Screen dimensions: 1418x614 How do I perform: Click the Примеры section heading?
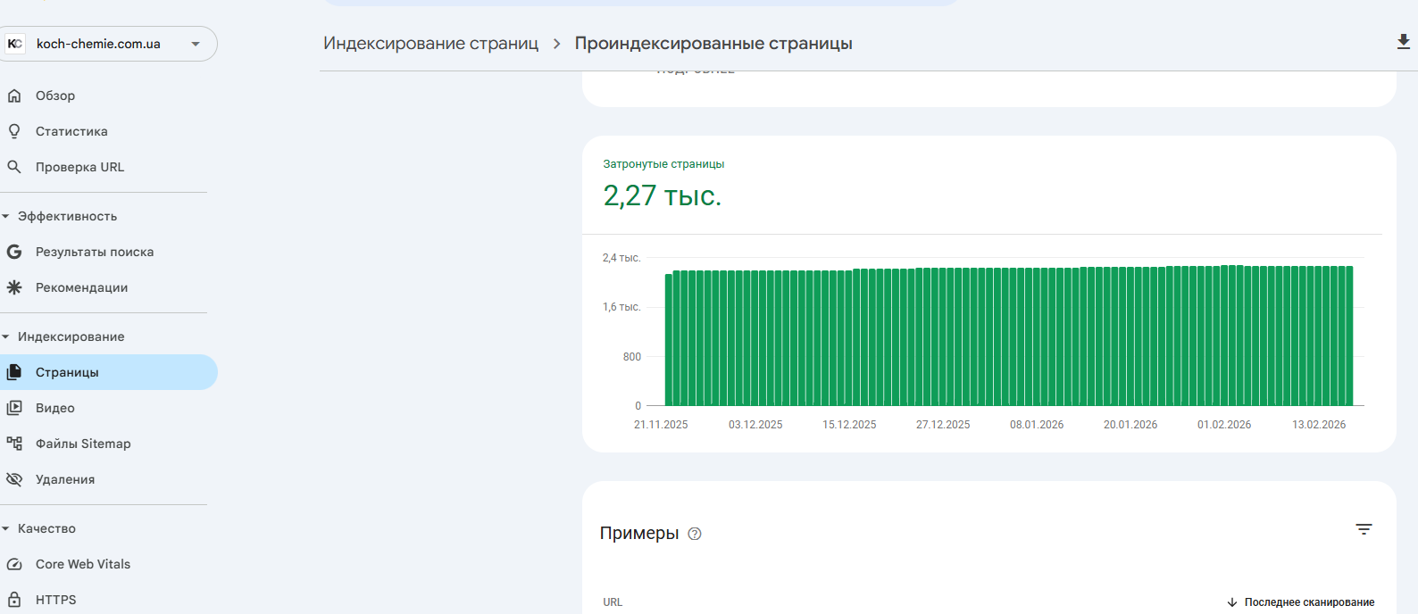tap(639, 534)
